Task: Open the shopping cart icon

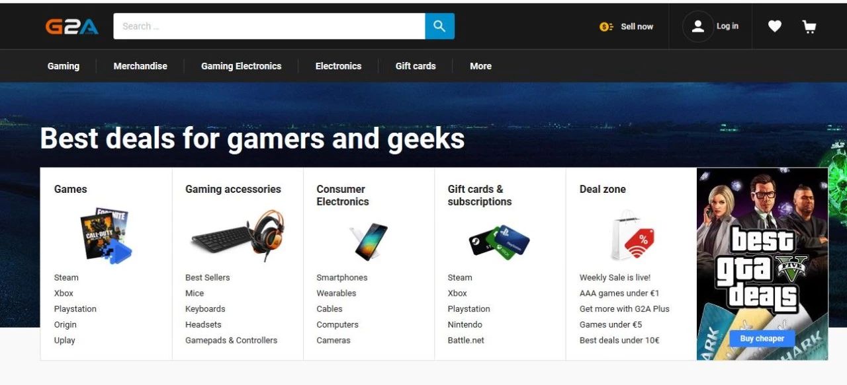Action: pyautogui.click(x=809, y=26)
